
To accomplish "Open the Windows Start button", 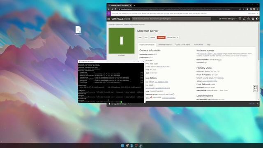I will pyautogui.click(x=122, y=146).
